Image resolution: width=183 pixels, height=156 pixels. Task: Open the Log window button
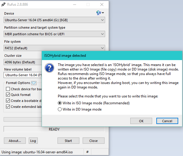pyautogui.click(x=33, y=141)
